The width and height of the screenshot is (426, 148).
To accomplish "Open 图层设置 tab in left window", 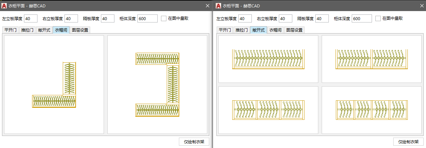I will click(x=80, y=30).
